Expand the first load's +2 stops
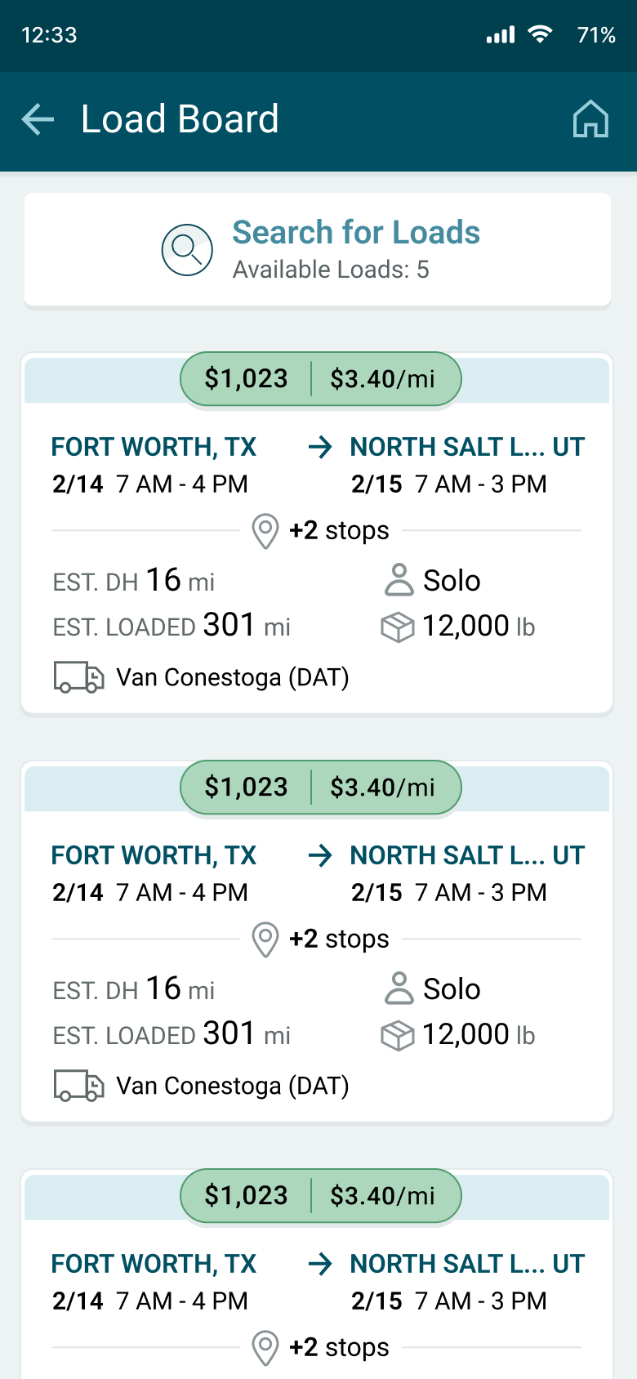 (339, 531)
